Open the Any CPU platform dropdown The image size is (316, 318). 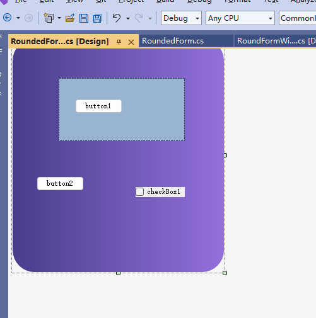click(x=240, y=18)
